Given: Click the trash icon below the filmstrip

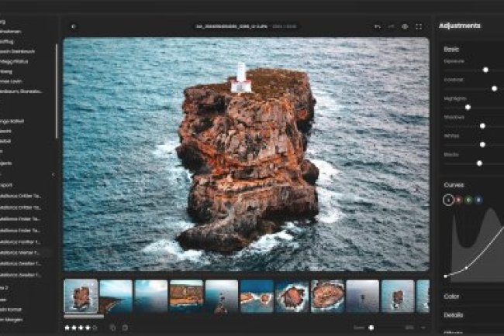Looking at the screenshot, I should click(x=125, y=327).
